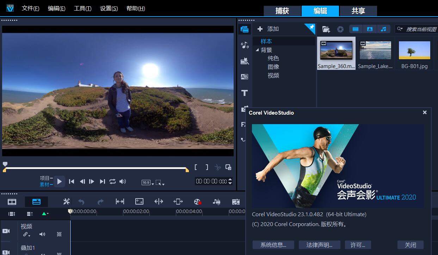The width and height of the screenshot is (438, 255).
Task: Open the green chapter/cue point menu arrow
Action: [45, 213]
